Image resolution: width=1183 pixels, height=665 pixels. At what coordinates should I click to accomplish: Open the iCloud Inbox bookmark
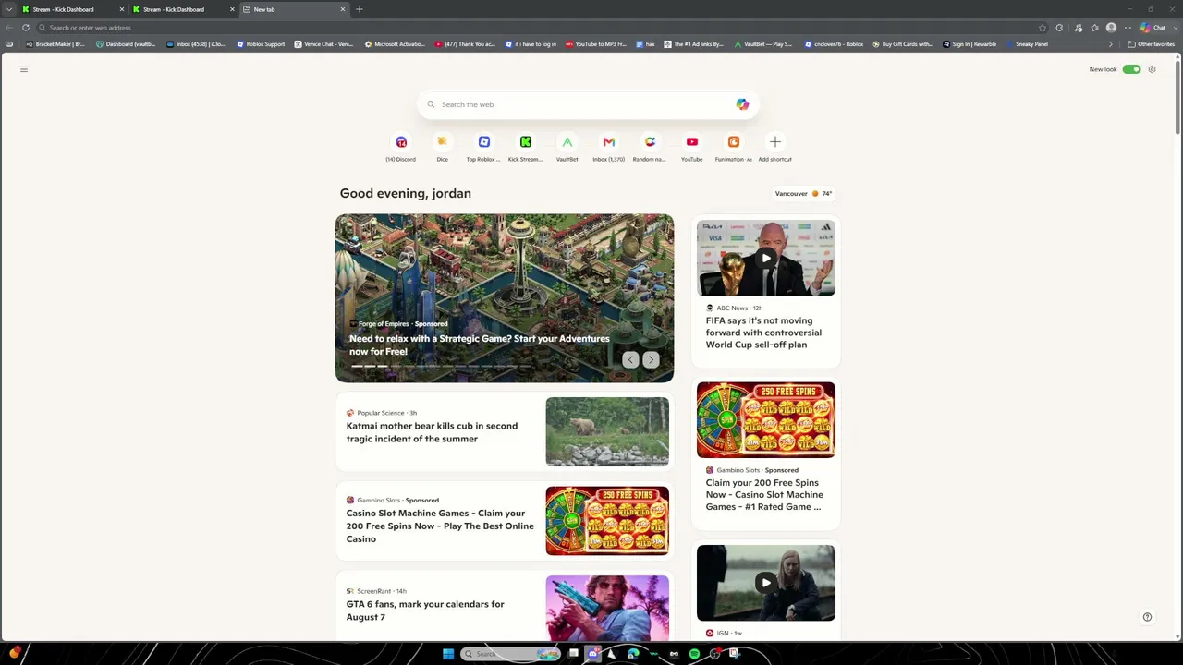[x=195, y=44]
